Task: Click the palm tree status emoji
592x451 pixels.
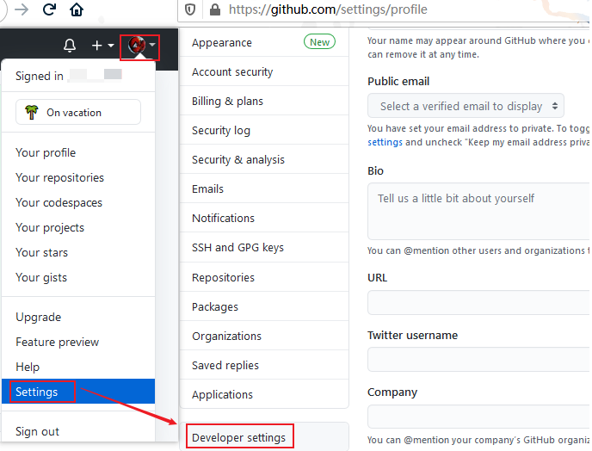Action: (32, 112)
